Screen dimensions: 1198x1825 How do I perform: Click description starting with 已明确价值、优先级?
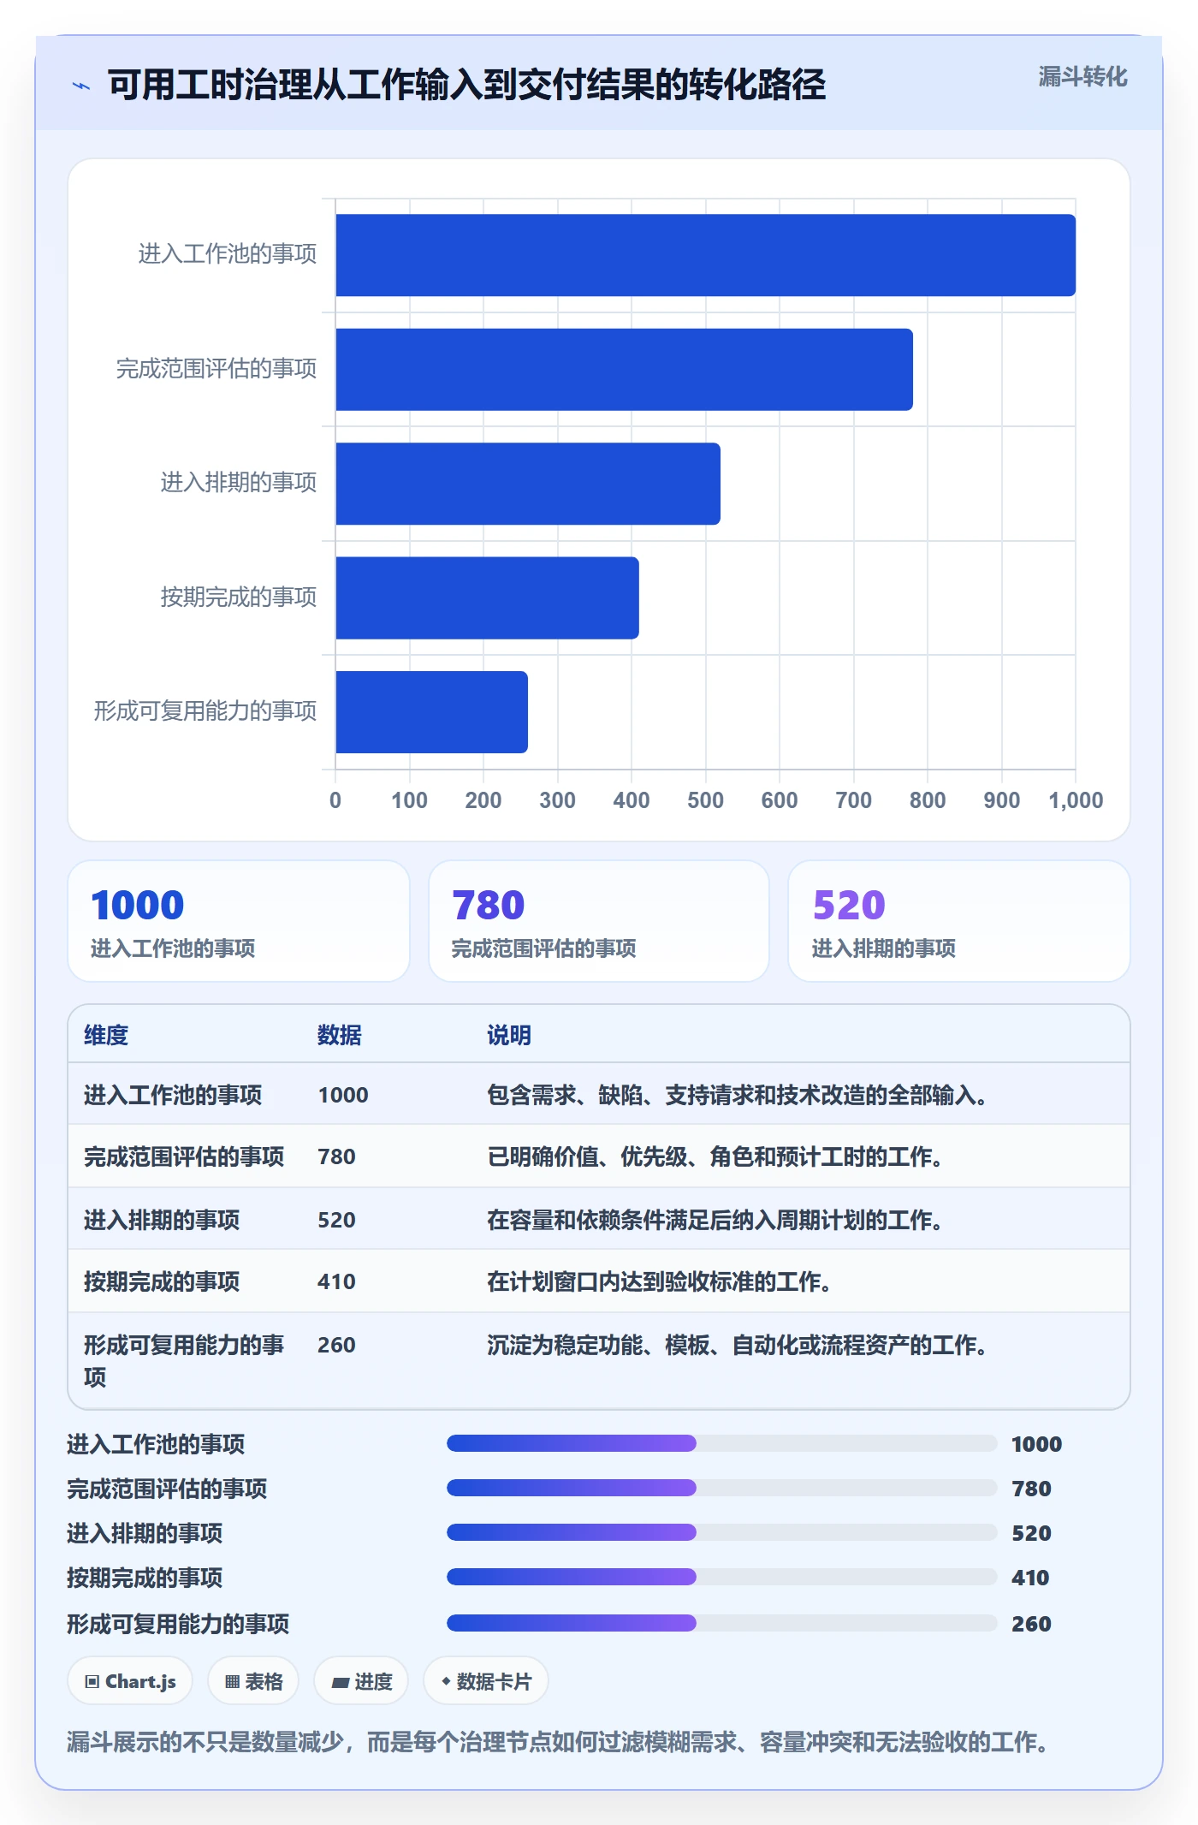coord(715,1156)
